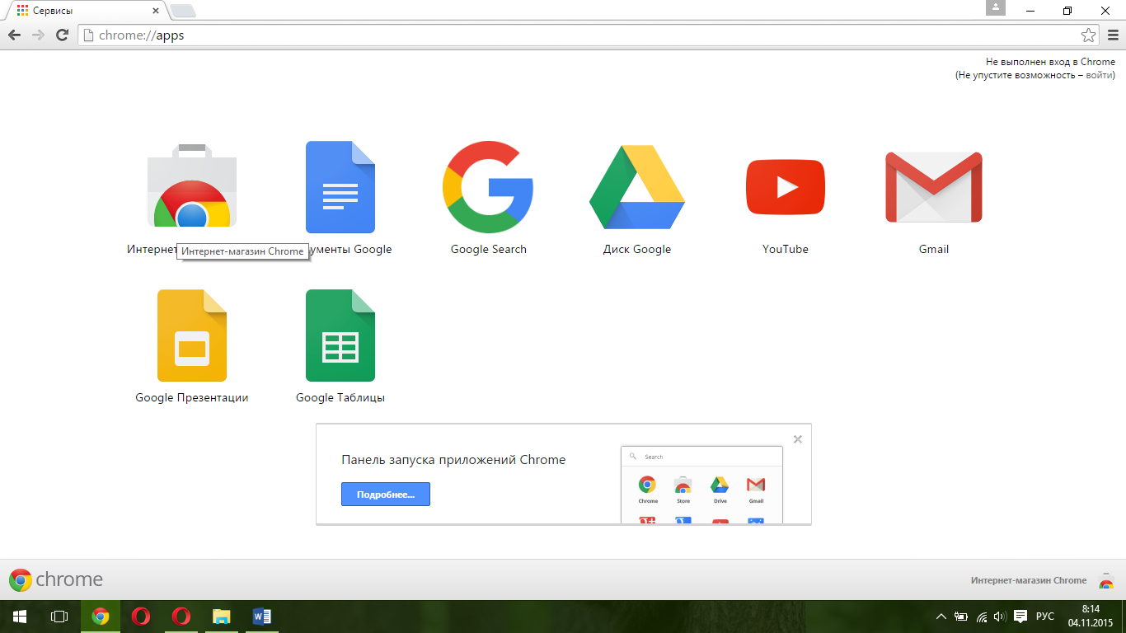The height and width of the screenshot is (633, 1126).
Task: Launch the Google Таблицы app
Action: [x=340, y=335]
